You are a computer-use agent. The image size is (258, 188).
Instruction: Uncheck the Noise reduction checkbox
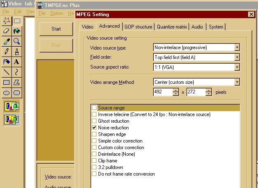[94, 128]
